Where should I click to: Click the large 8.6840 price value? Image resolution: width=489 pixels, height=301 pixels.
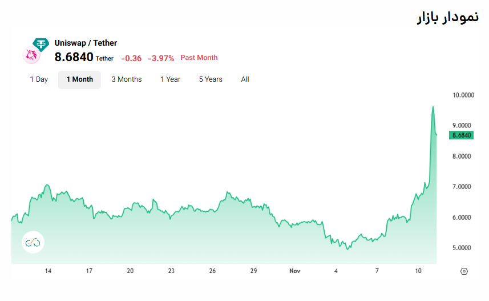coord(74,57)
